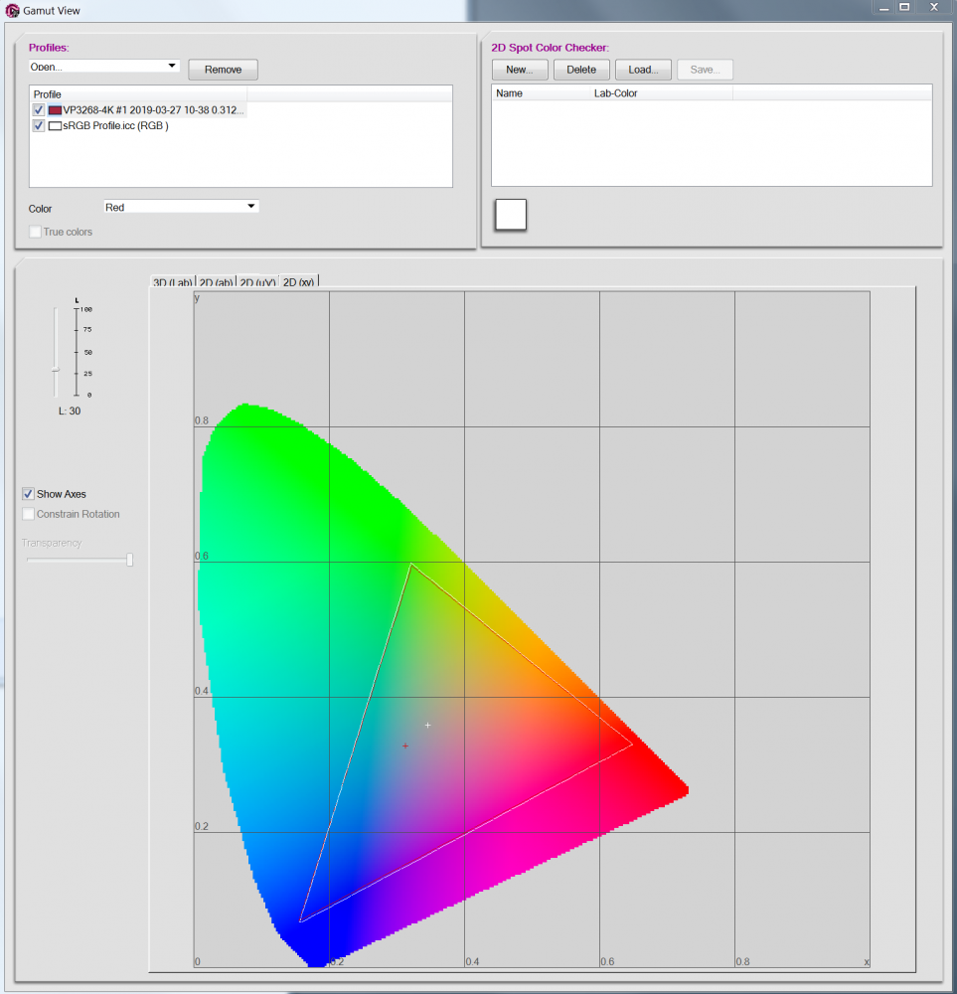Click the Save... spot color button
Viewport: 957px width, 994px height.
[x=705, y=70]
